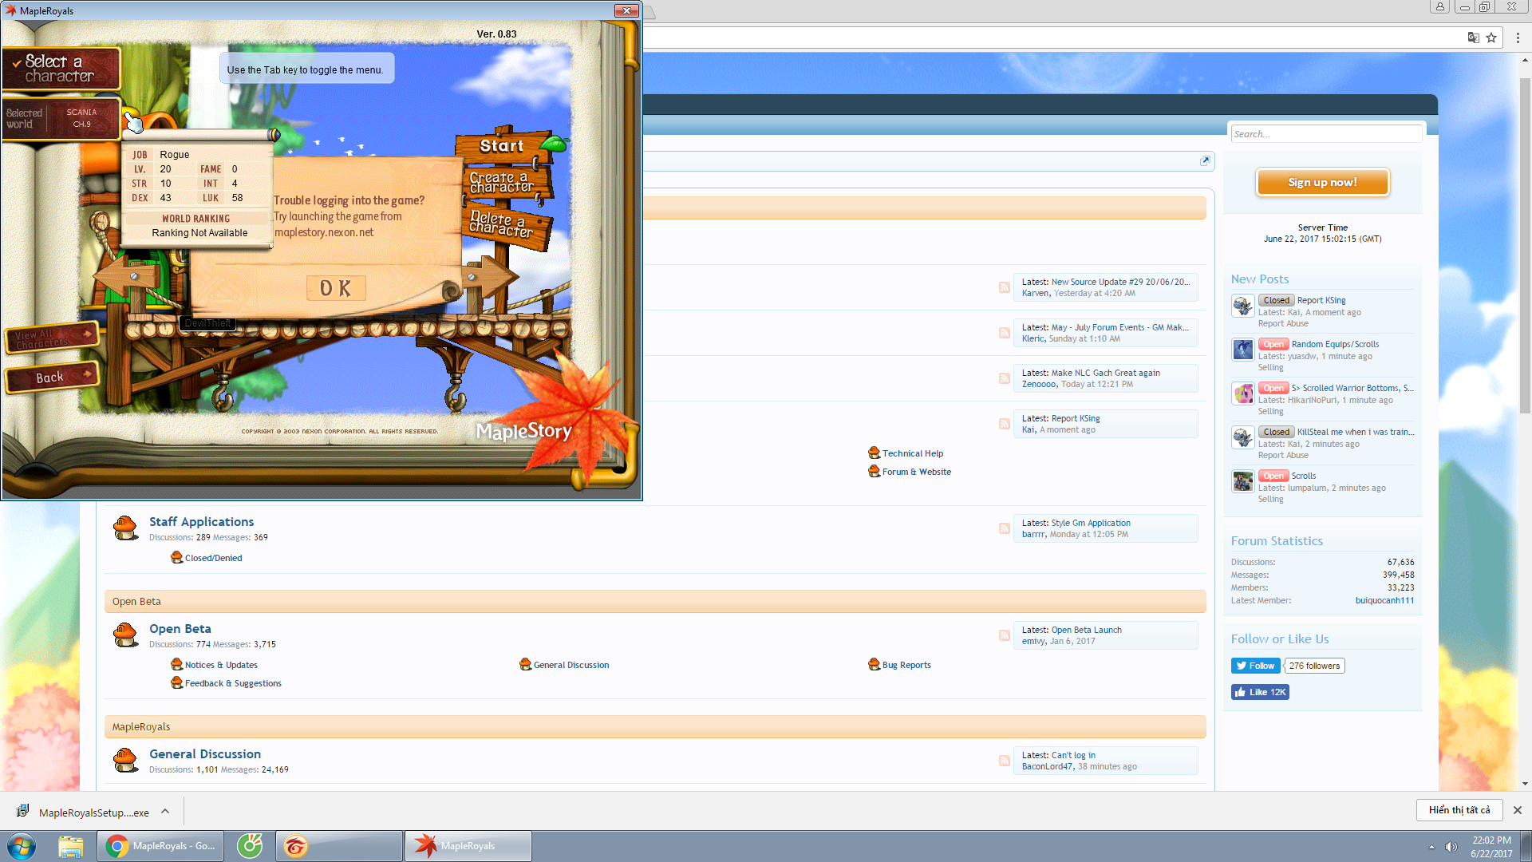Click the Start sign in MapleRoyals game

[x=503, y=146]
